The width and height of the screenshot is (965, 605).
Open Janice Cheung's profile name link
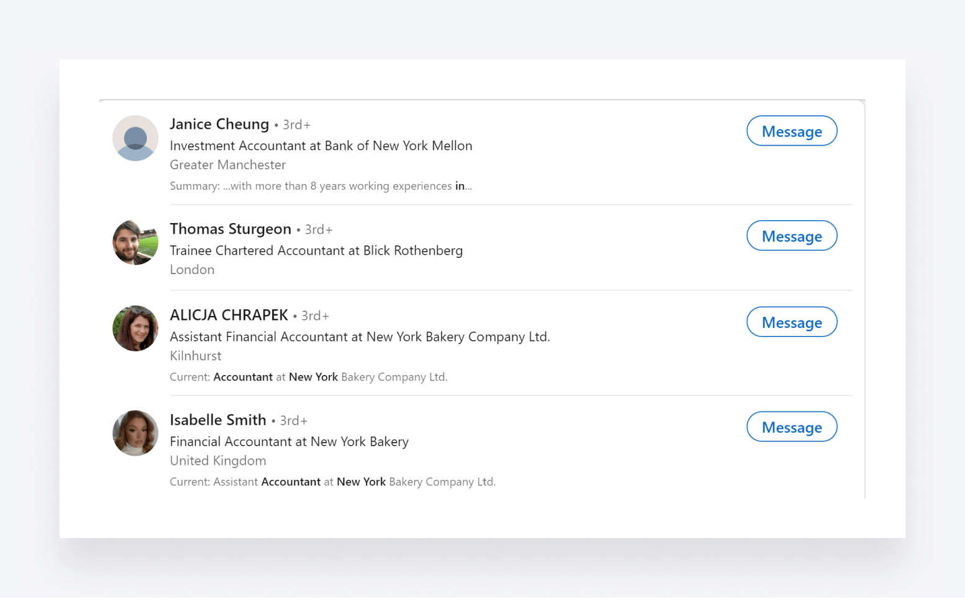pos(220,124)
